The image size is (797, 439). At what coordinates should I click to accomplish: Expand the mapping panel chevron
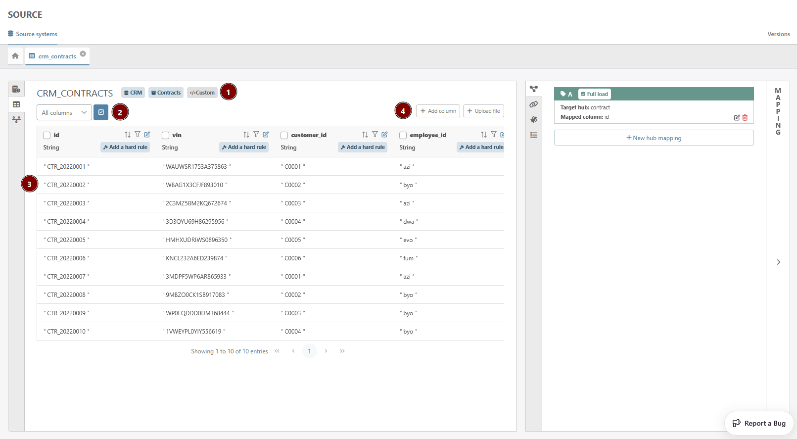pos(778,262)
